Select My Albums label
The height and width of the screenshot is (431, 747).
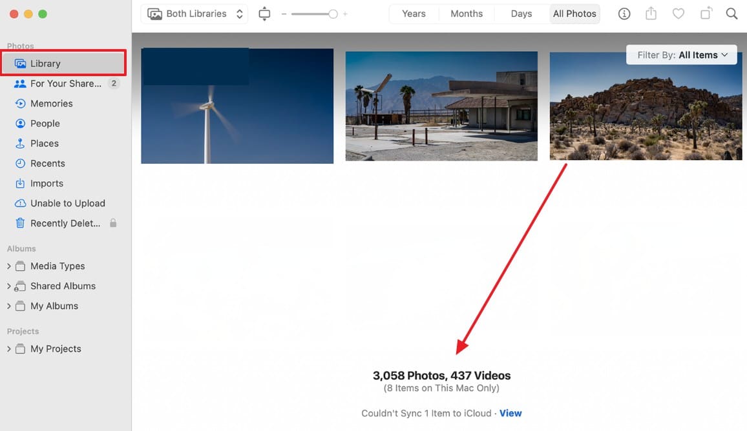tap(54, 306)
